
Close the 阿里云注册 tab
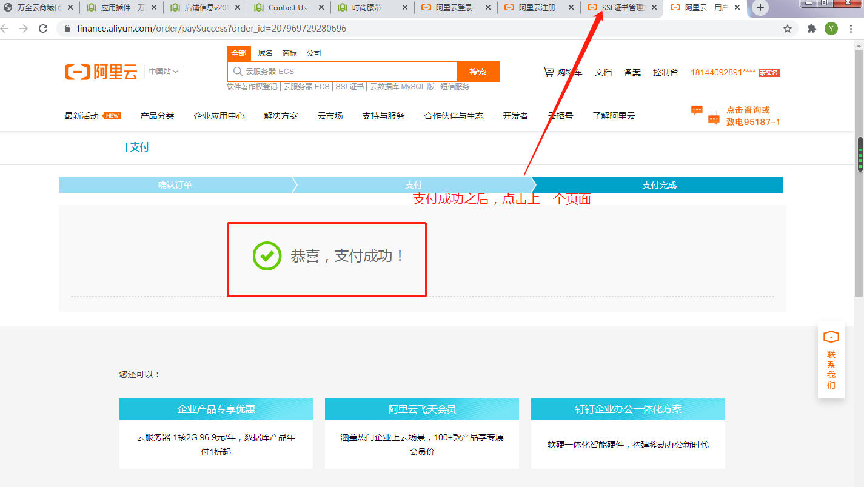tap(571, 8)
